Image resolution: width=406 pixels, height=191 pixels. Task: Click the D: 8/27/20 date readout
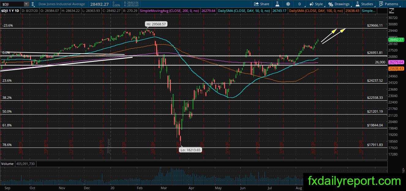[30, 11]
